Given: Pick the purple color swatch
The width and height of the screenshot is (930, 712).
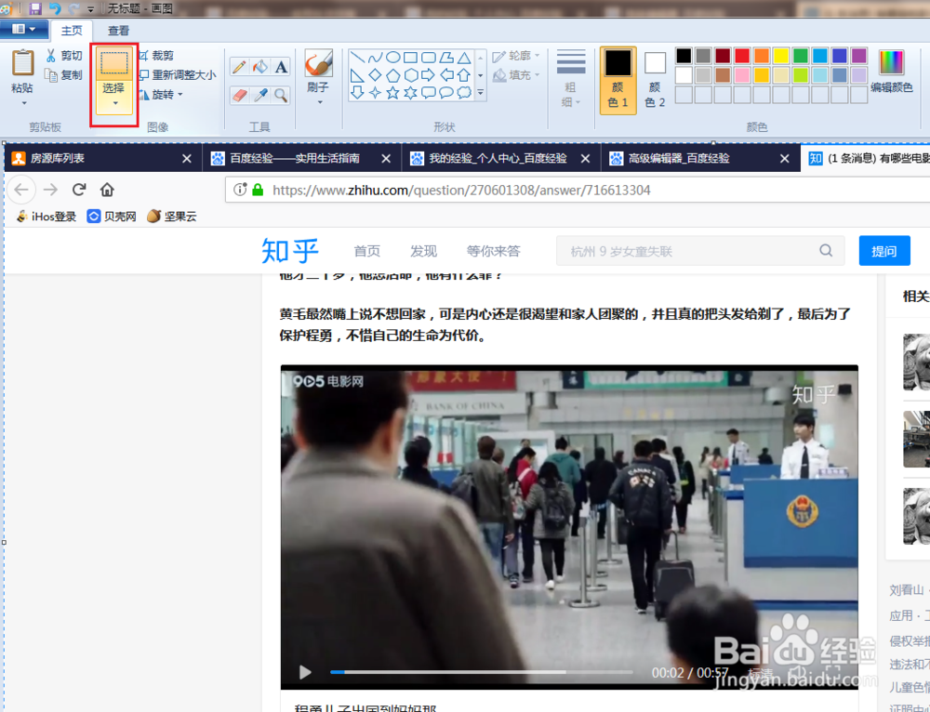Looking at the screenshot, I should pyautogui.click(x=858, y=56).
